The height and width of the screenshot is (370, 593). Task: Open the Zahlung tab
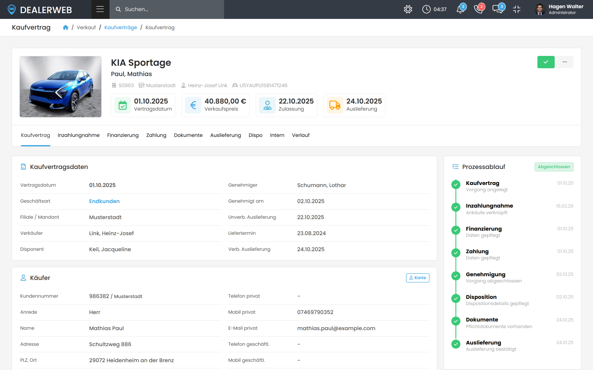(x=156, y=135)
